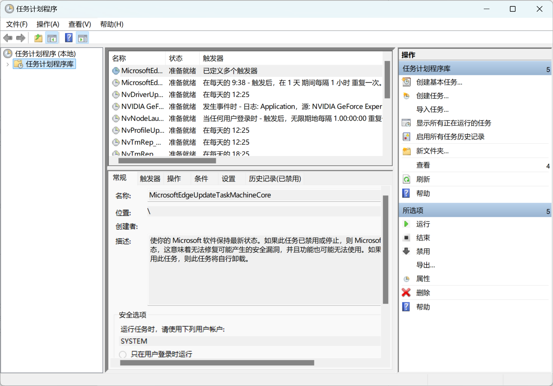Click the 名称 field MicrosoftEdgeUpdateTaskMachineCore

click(x=264, y=195)
